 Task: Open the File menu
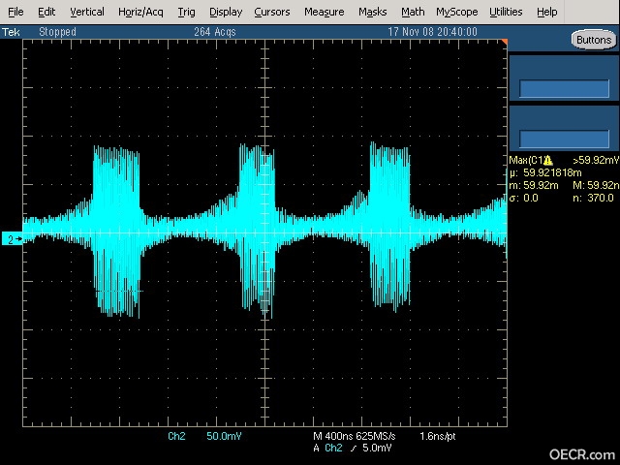click(x=15, y=12)
